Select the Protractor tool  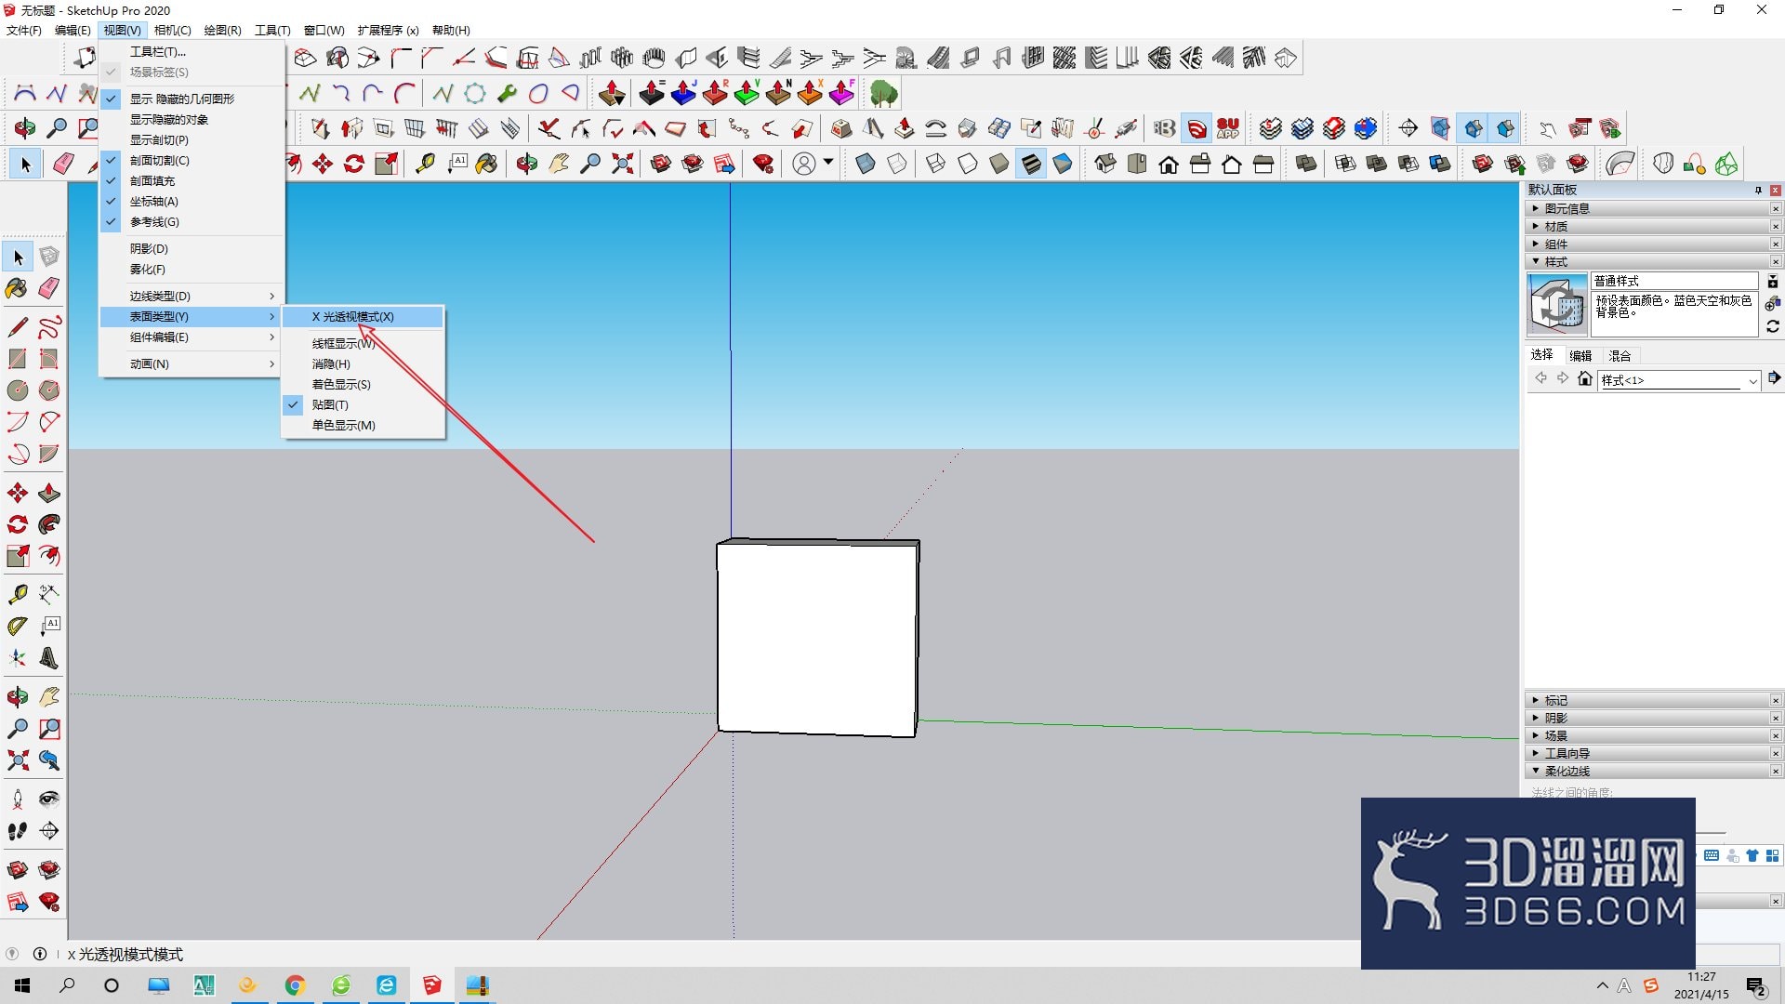pyautogui.click(x=18, y=626)
